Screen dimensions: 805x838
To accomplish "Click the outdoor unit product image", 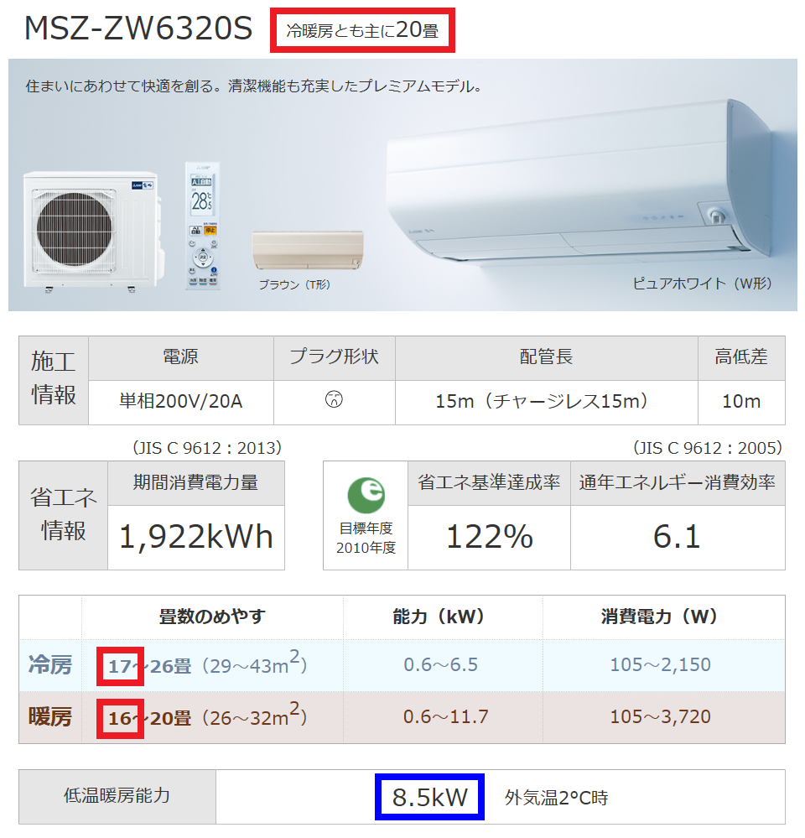I will point(92,231).
